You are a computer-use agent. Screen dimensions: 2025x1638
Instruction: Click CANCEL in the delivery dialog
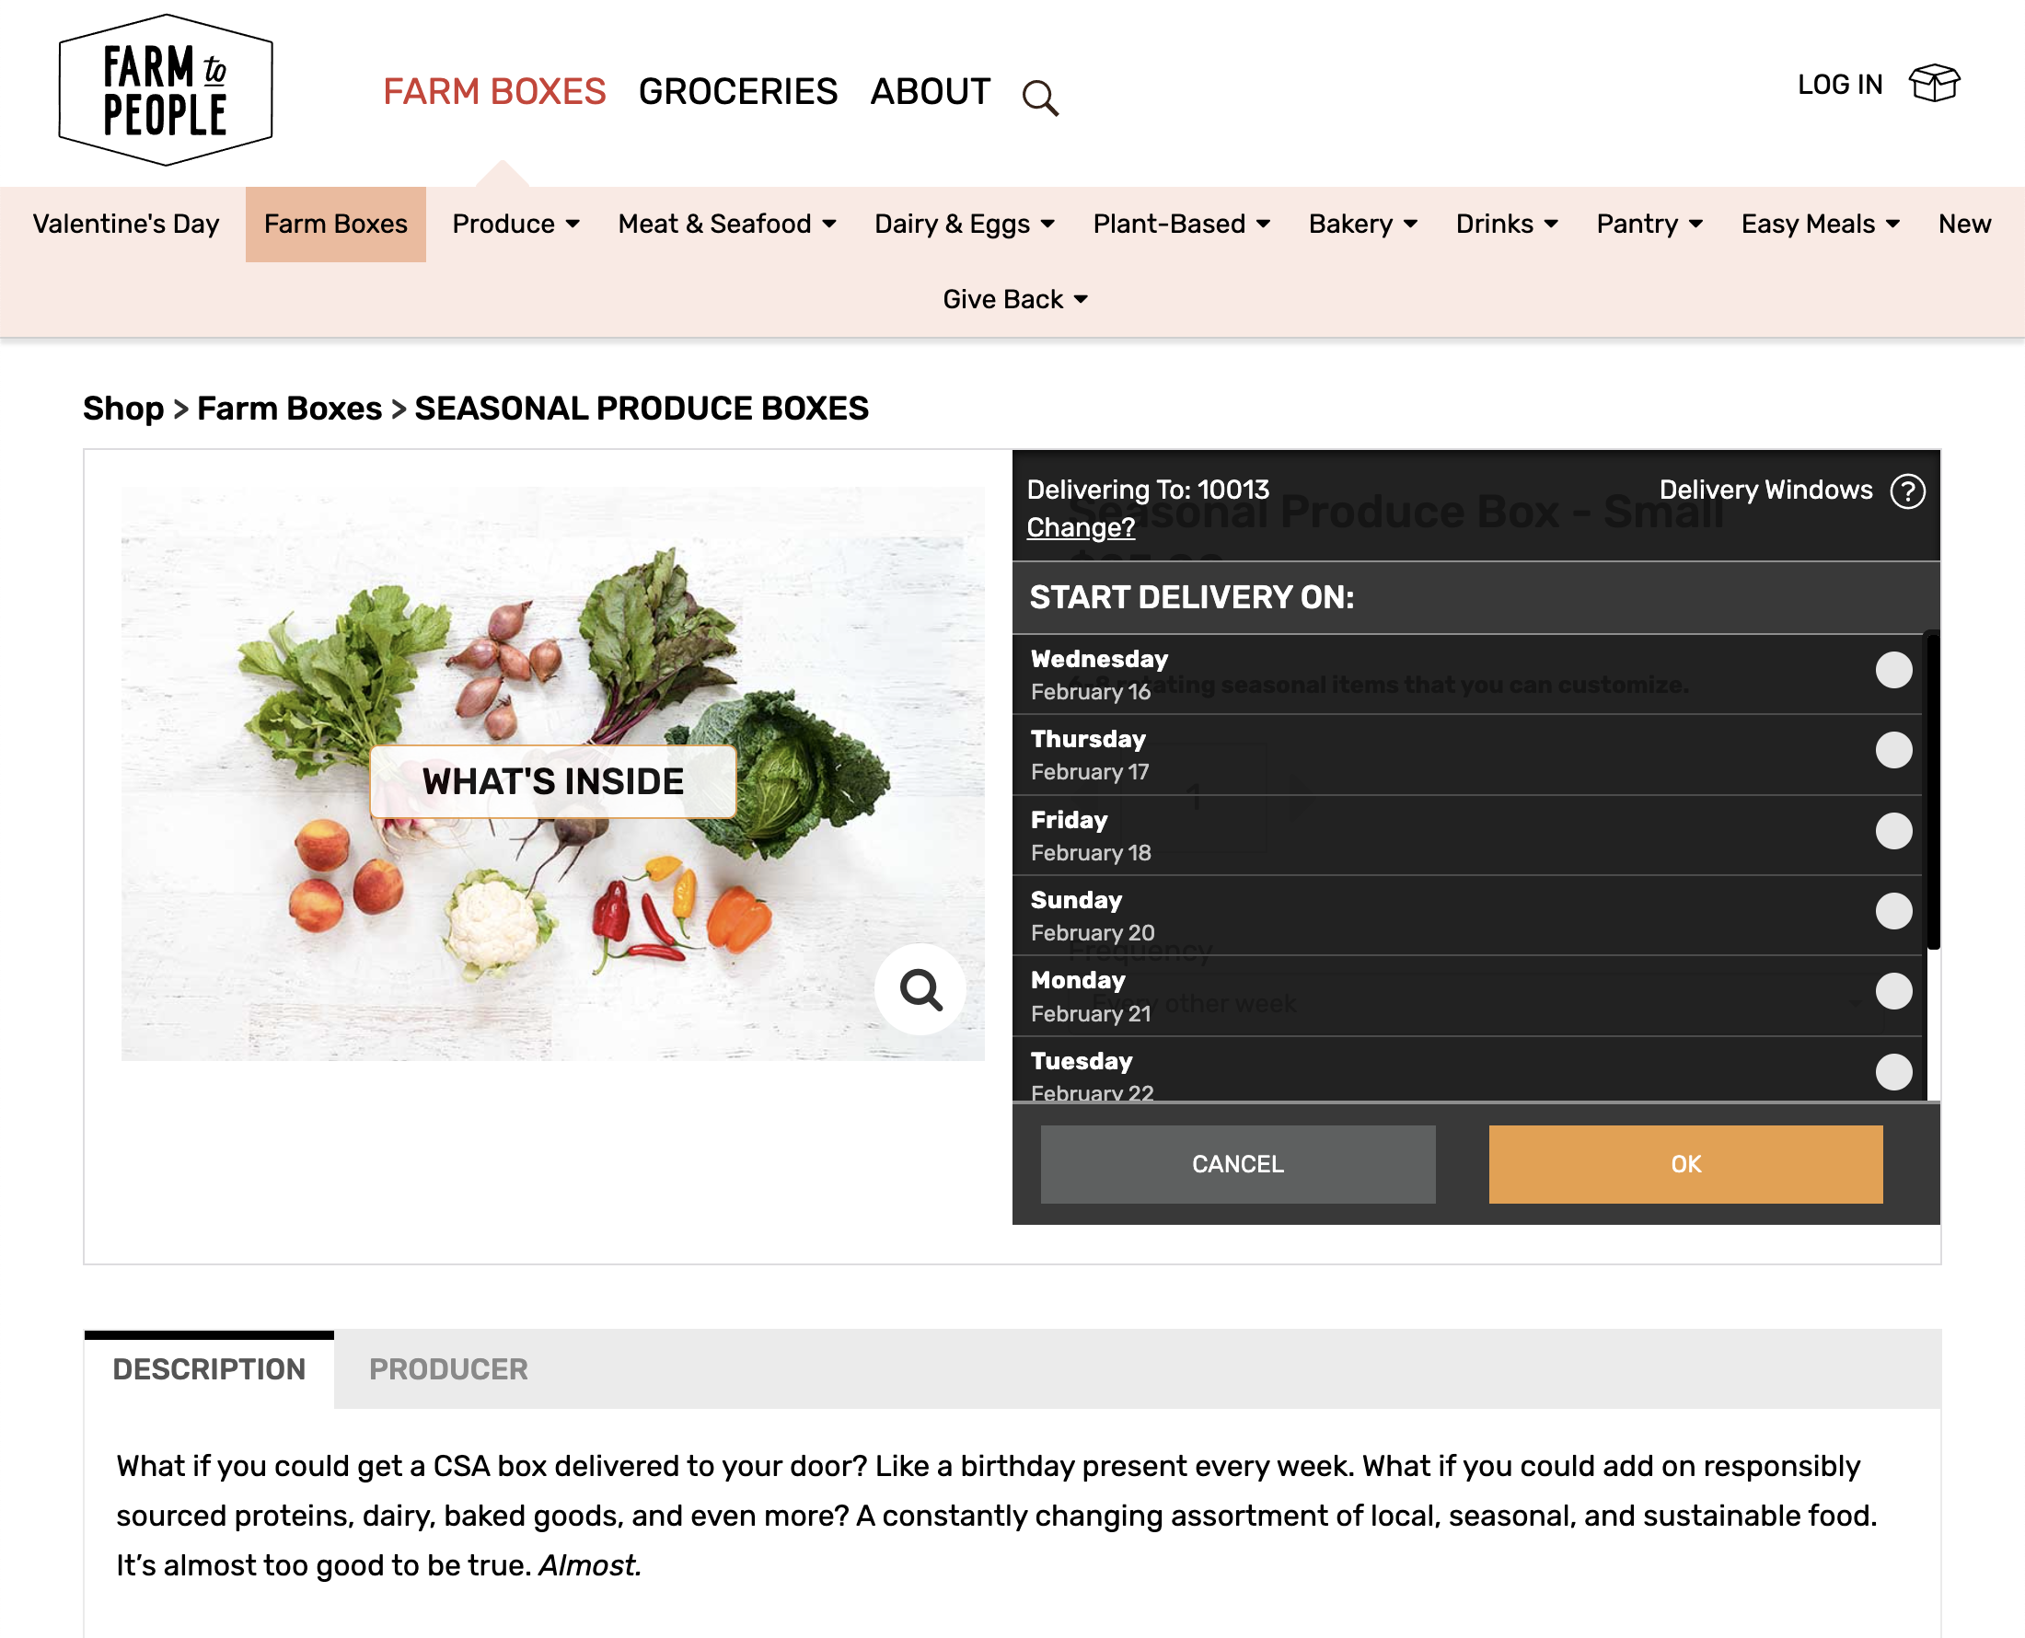point(1237,1164)
